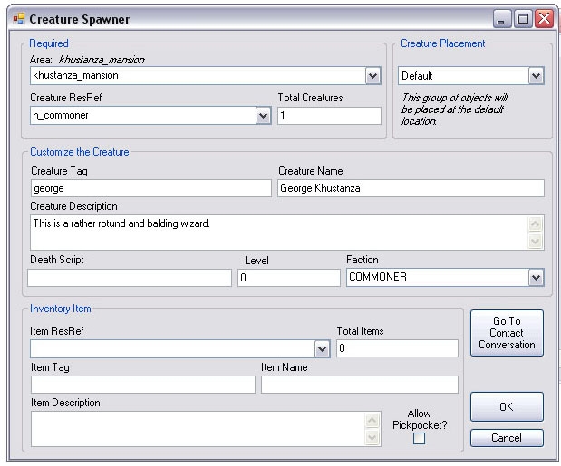The image size is (561, 466).
Task: Click the Cancel button
Action: tap(507, 438)
